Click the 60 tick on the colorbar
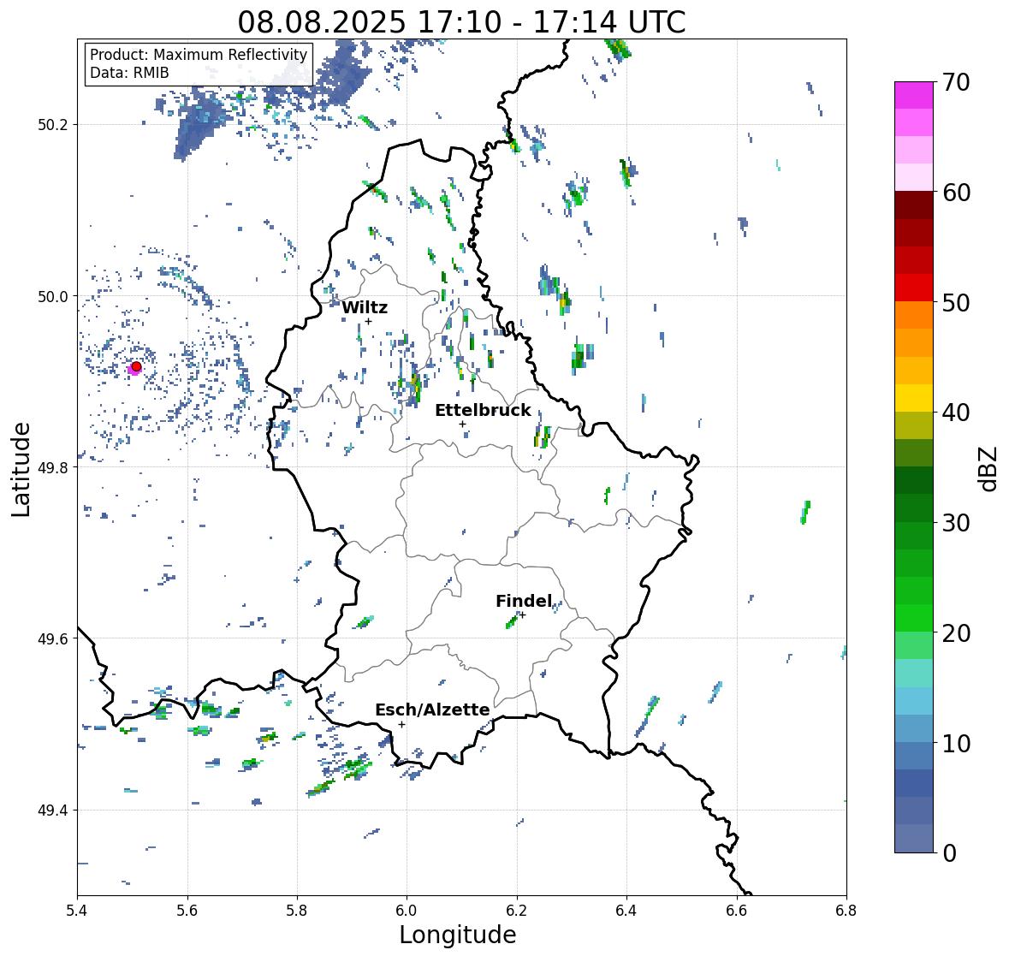 [956, 193]
